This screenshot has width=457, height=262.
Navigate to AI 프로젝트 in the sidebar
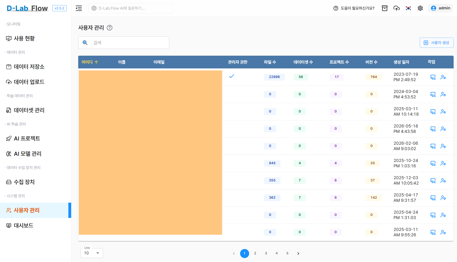tap(36, 138)
